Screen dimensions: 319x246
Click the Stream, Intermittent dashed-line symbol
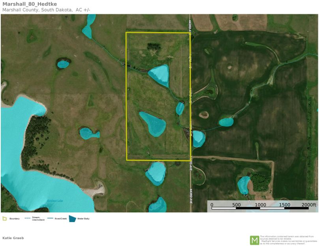(x=27, y=218)
